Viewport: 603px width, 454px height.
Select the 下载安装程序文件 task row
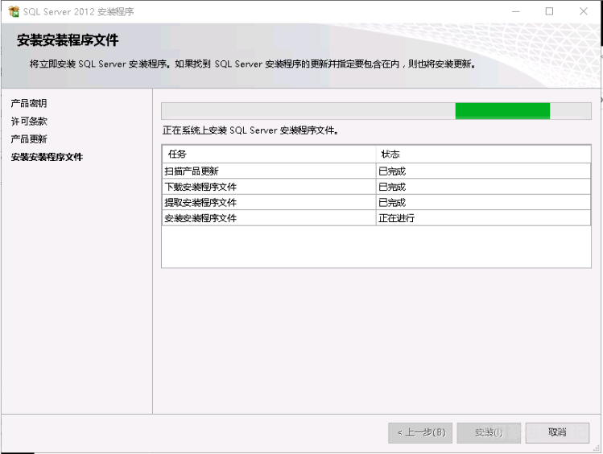coord(200,187)
